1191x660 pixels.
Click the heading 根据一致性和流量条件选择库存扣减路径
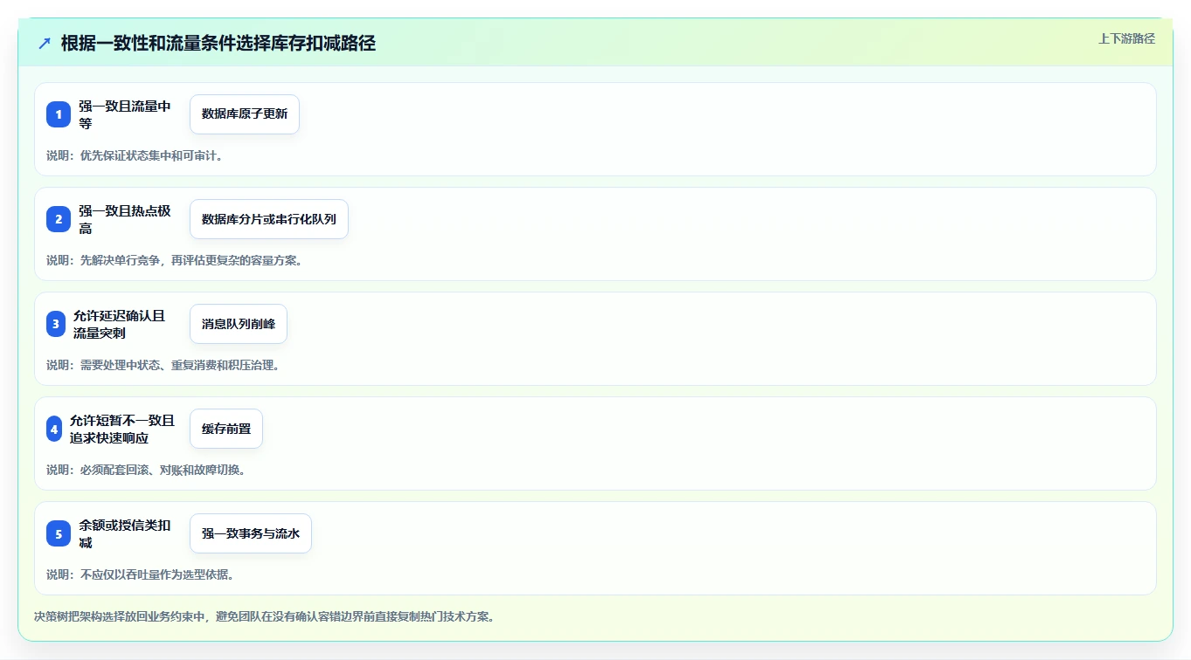click(x=218, y=43)
